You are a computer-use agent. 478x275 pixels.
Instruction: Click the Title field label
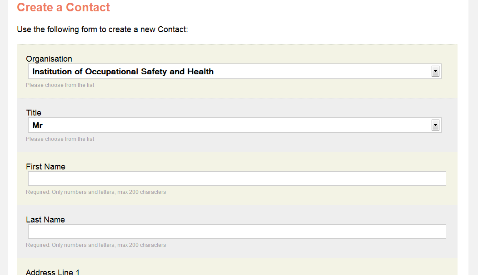tap(34, 113)
